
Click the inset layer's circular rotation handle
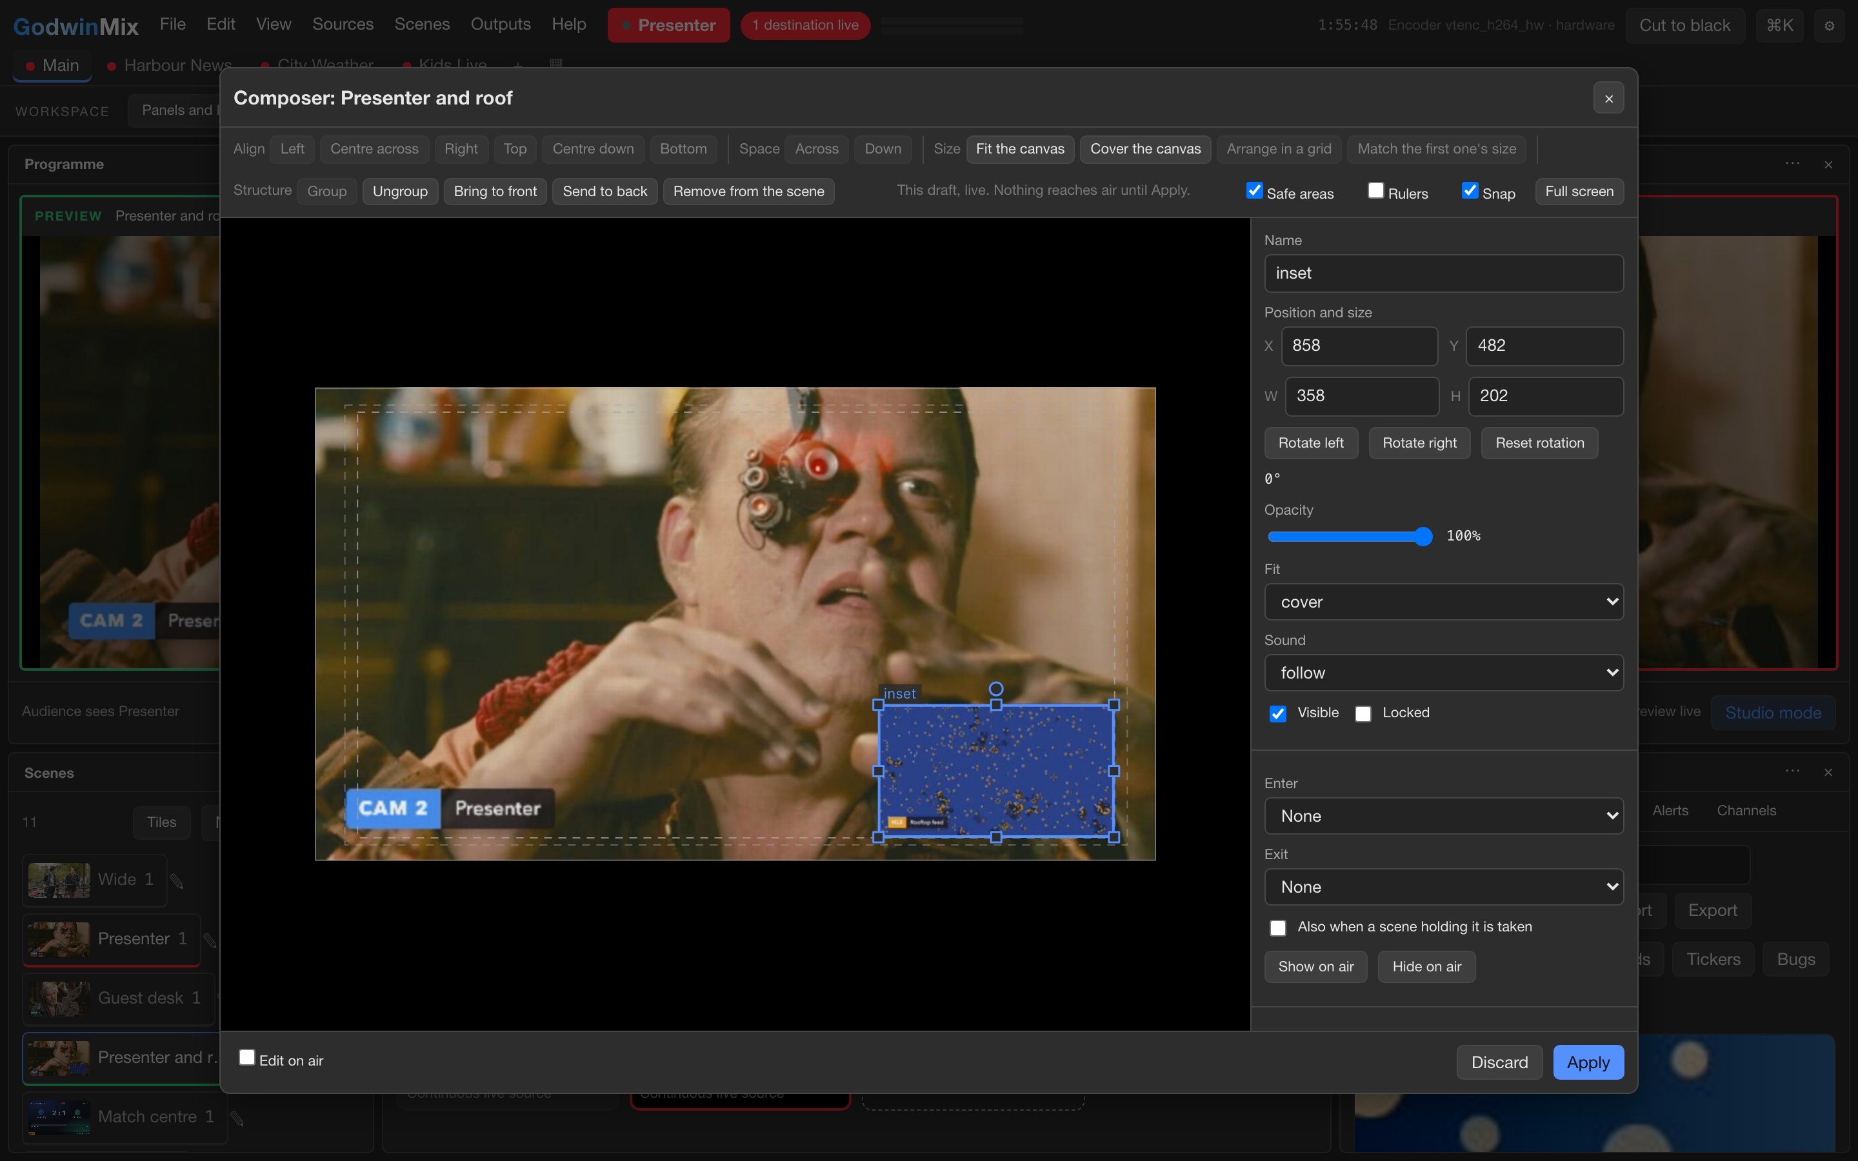point(996,688)
